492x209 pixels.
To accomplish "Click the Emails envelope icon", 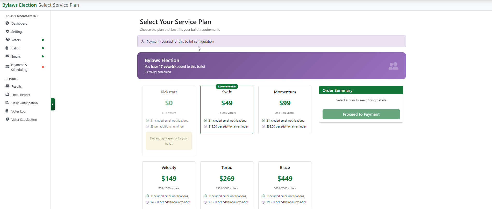I will pyautogui.click(x=7, y=56).
